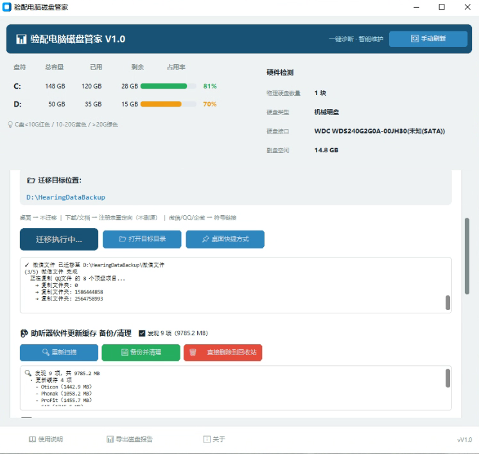Click the 手动刷新 refresh button
The image size is (479, 454).
point(428,39)
